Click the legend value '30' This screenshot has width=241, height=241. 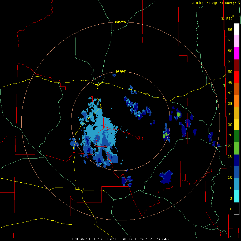pyautogui.click(x=230, y=125)
